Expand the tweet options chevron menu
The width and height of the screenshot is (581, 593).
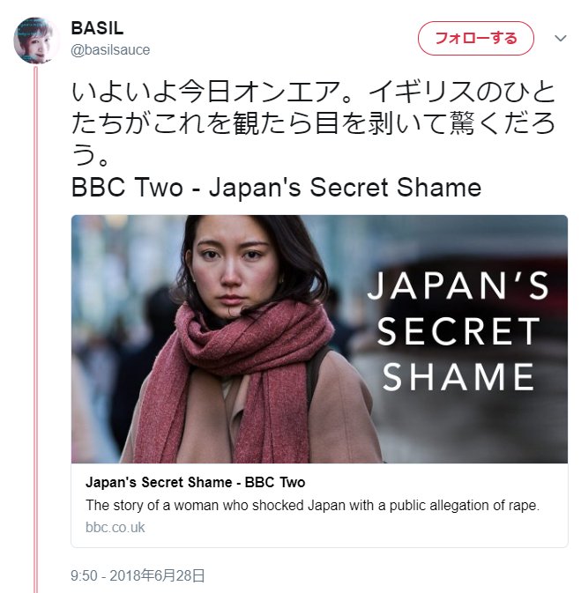tap(560, 38)
